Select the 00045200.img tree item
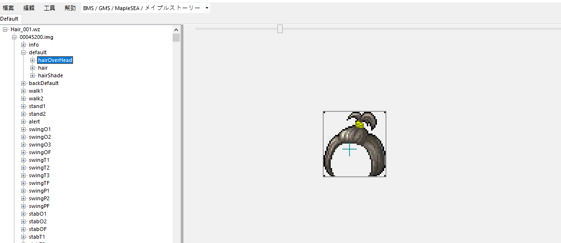561x243 pixels. point(37,37)
